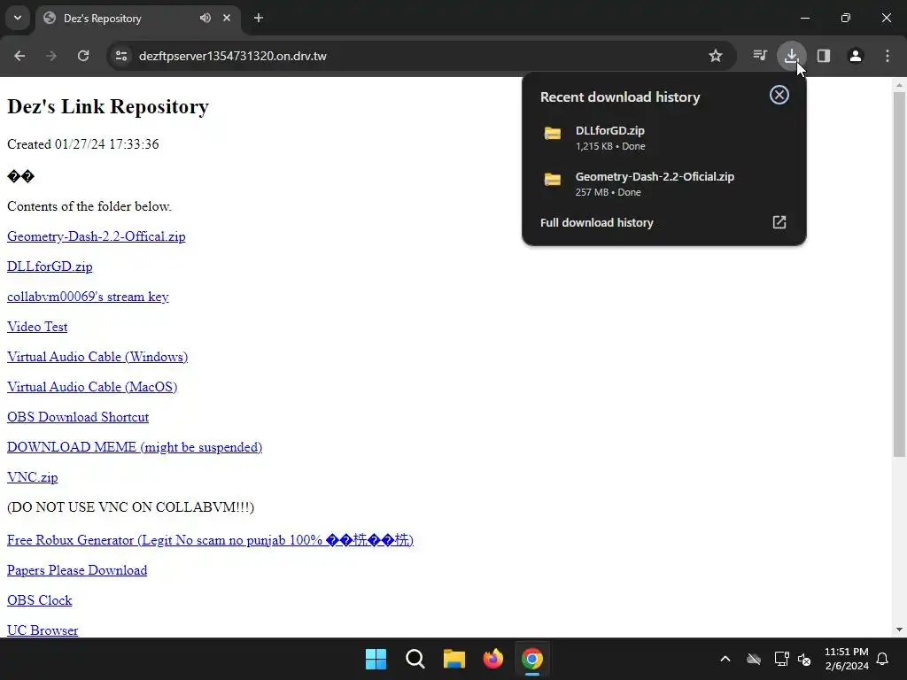Open the OBS Download Shortcut link
This screenshot has width=907, height=680.
[x=78, y=417]
